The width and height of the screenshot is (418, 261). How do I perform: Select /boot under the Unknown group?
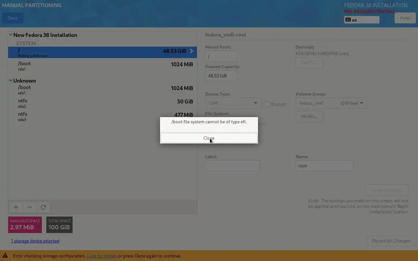(103, 89)
